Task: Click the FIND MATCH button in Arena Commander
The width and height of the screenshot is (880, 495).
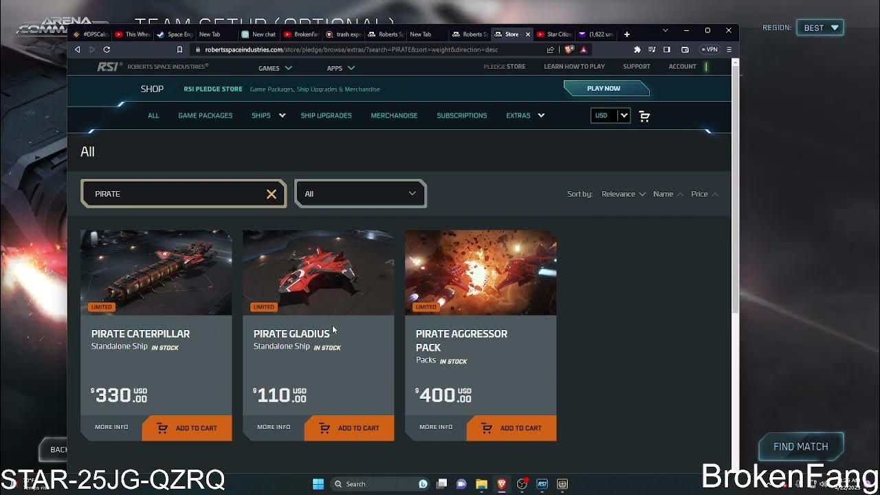Action: point(801,447)
